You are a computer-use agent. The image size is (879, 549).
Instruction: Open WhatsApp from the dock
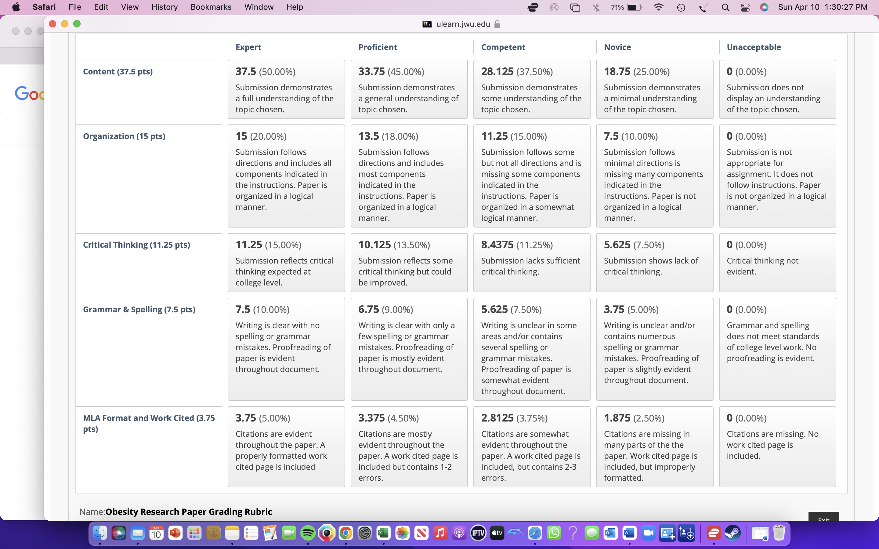[554, 533]
